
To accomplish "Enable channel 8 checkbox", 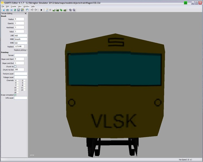I will click(x=24, y=85).
